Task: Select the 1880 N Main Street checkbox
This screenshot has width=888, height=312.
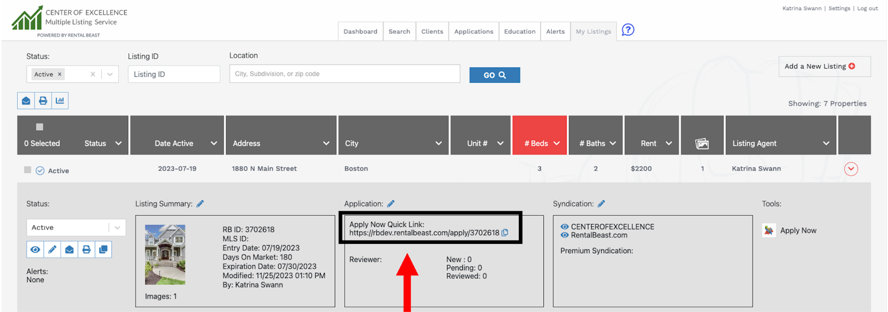Action: coord(28,170)
